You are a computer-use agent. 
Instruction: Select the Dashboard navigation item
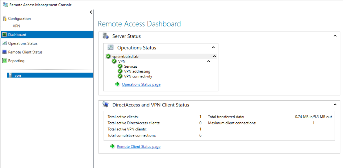(x=47, y=34)
